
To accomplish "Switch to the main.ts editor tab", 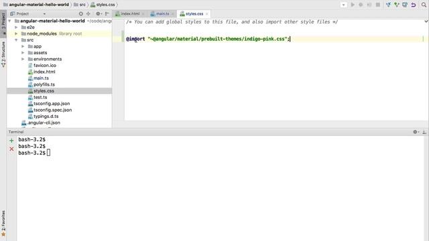I will (162, 13).
